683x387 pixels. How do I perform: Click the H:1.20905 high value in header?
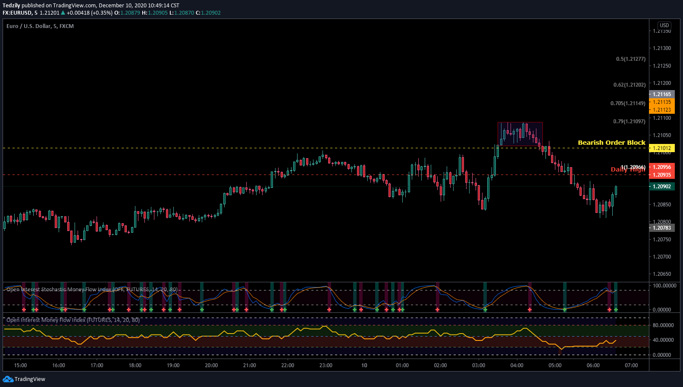[x=155, y=13]
